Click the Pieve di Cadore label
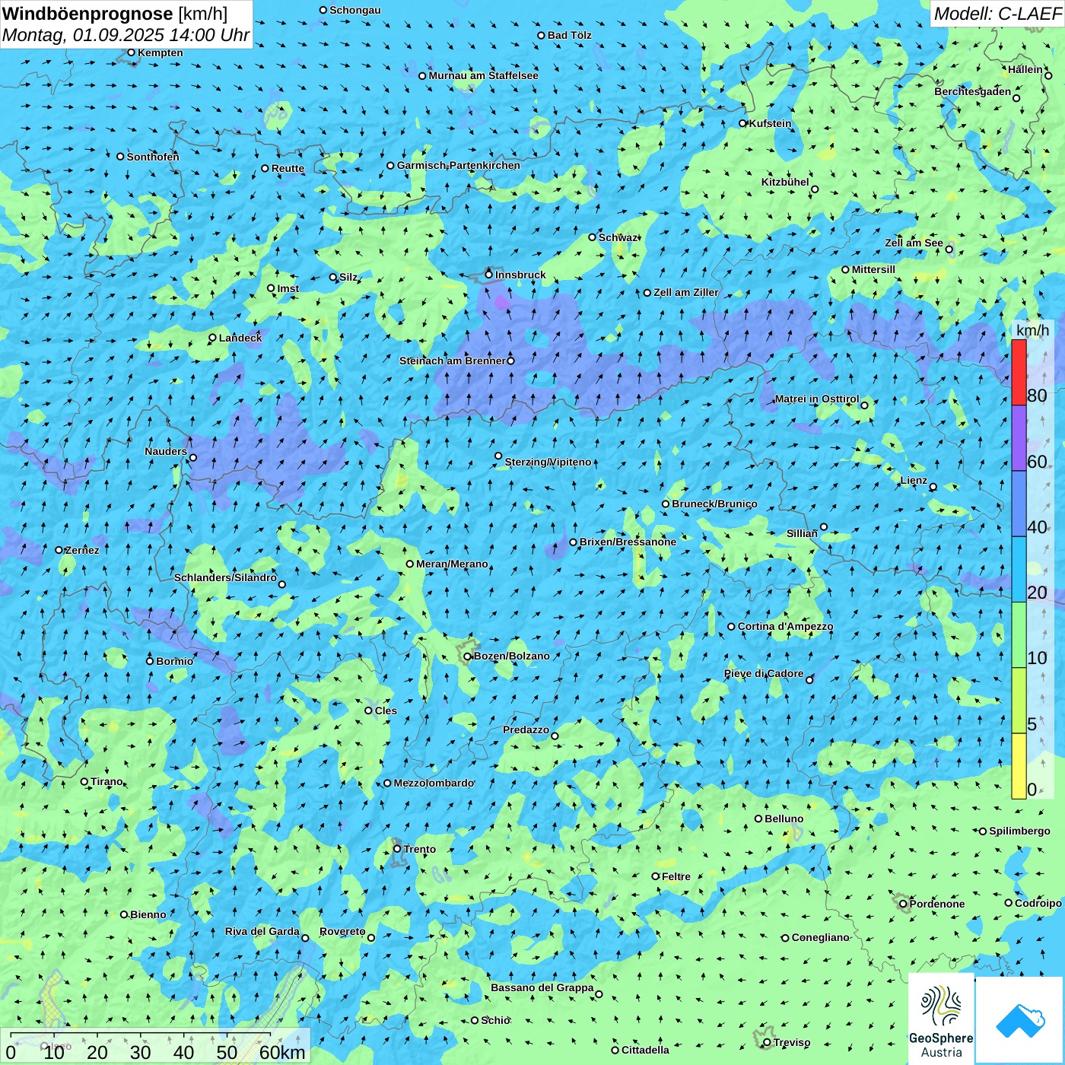This screenshot has width=1065, height=1065. (764, 673)
